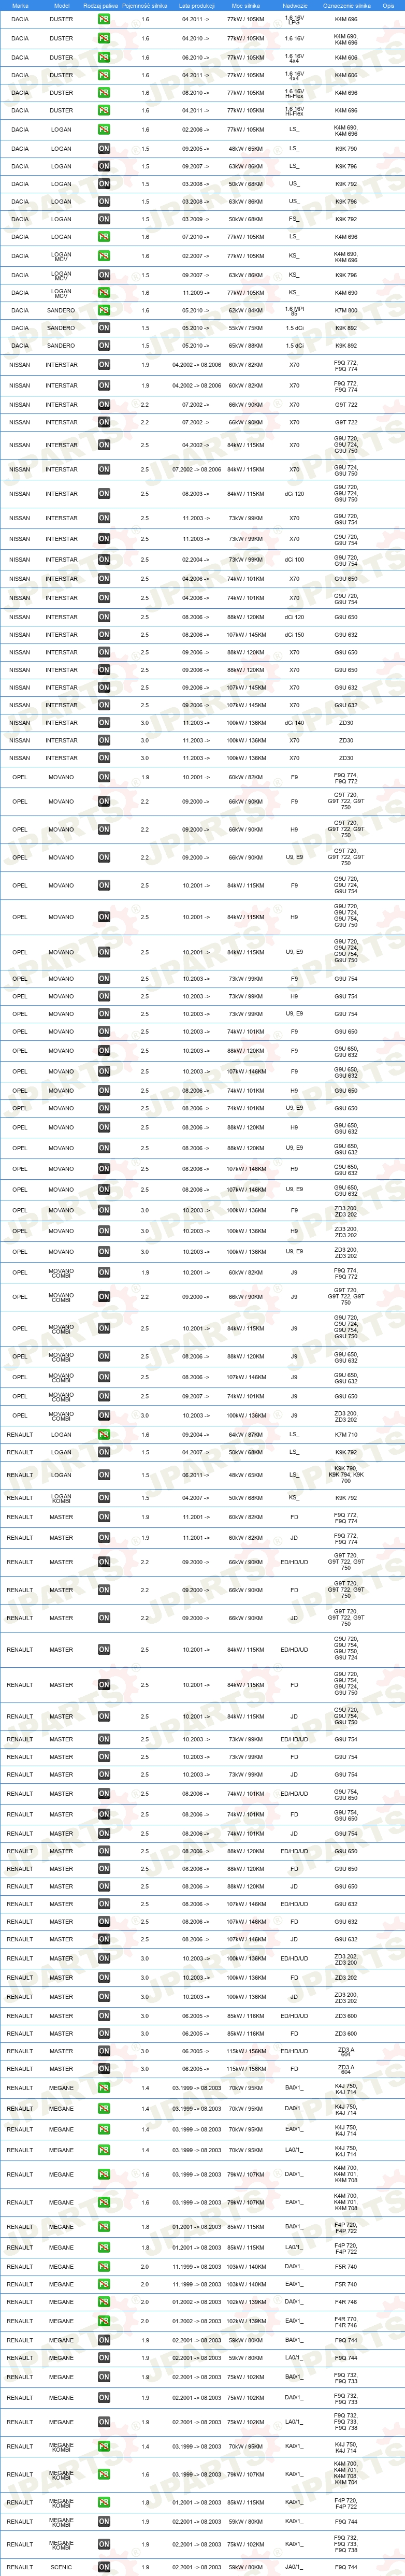Click petrol icon in Megane F4R 746 DA0/1_ row
Viewport: 405px width, 2576px height.
[x=104, y=2301]
